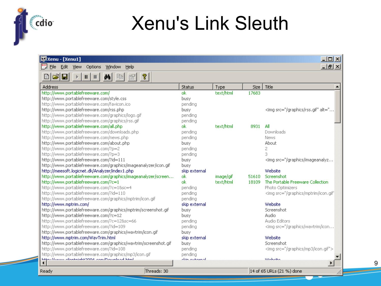The width and height of the screenshot is (381, 286).
Task: Click the size value 51610
Action: coord(254,177)
